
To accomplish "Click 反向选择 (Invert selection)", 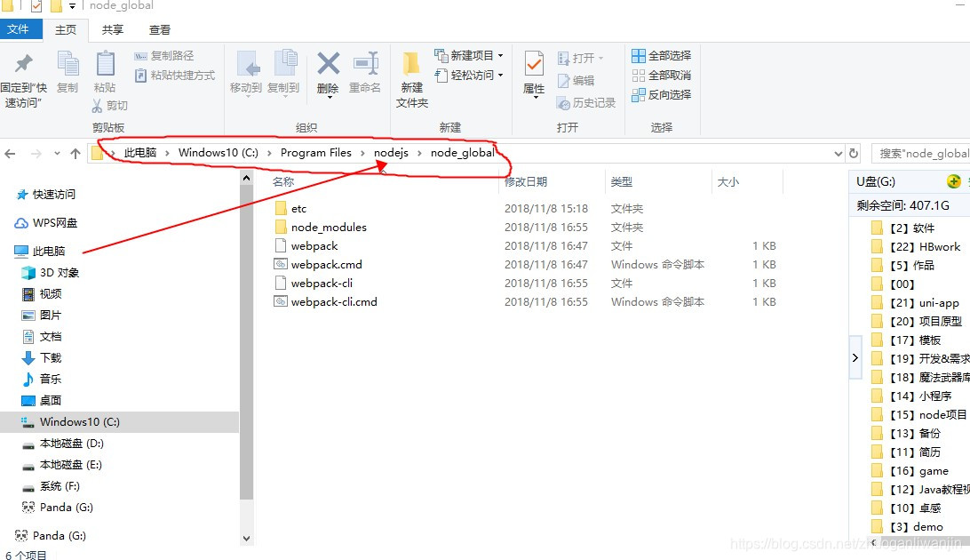I will [x=661, y=95].
